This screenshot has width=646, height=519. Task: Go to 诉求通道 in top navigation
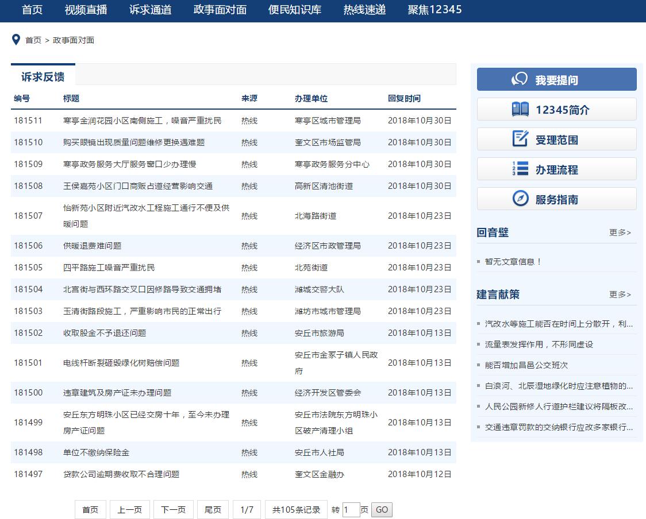point(151,9)
